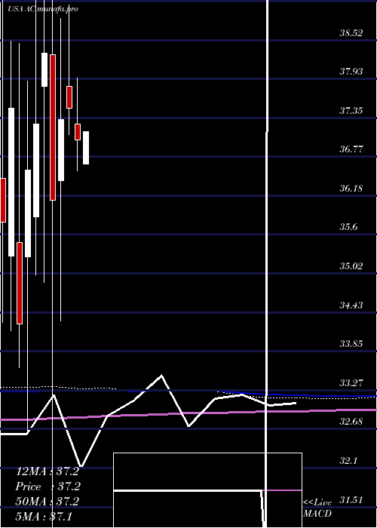Click the 37.93 price axis label
377x528 pixels.
click(x=351, y=72)
